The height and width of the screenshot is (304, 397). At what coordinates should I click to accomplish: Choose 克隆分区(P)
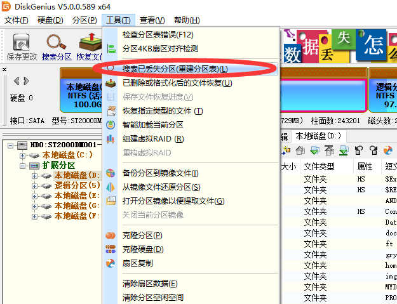coord(142,235)
